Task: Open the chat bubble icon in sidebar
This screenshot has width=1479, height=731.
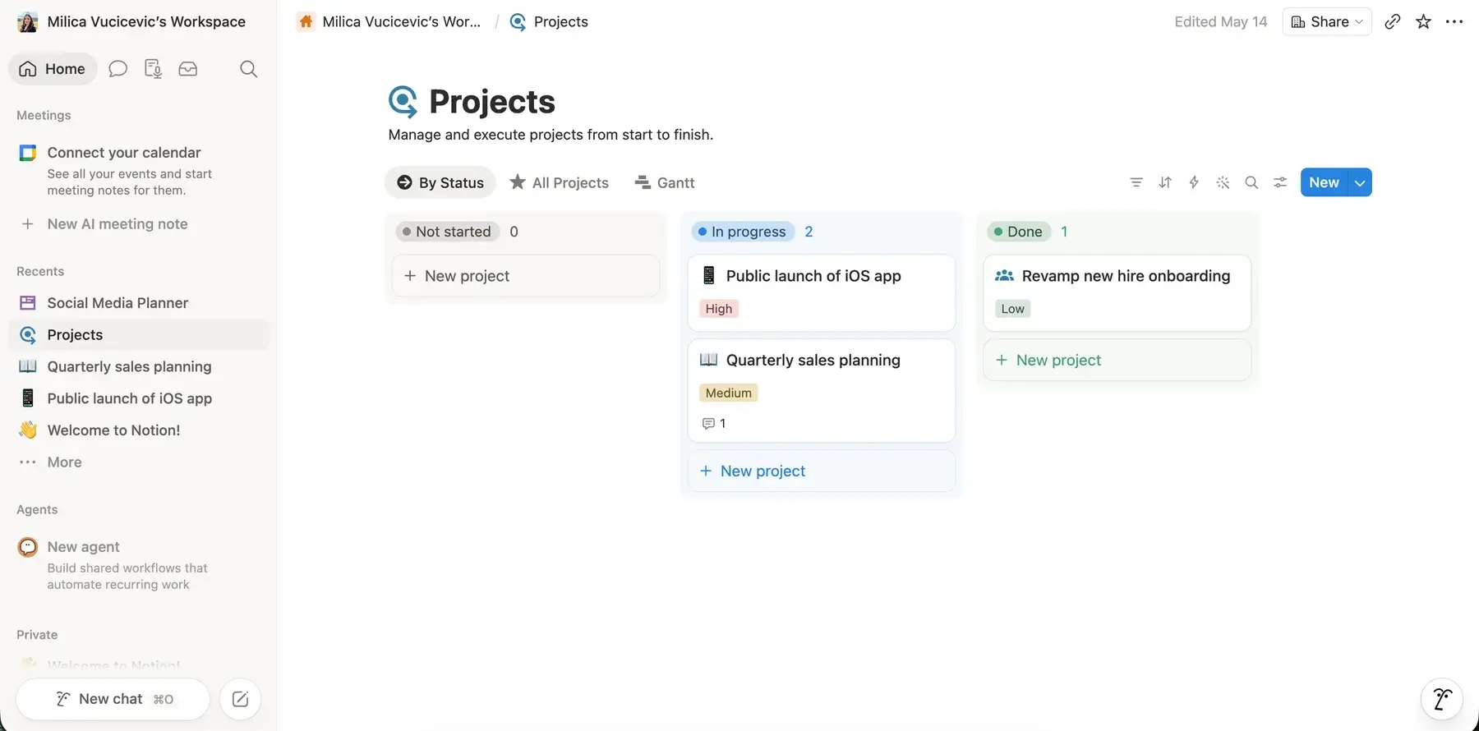Action: click(x=118, y=69)
